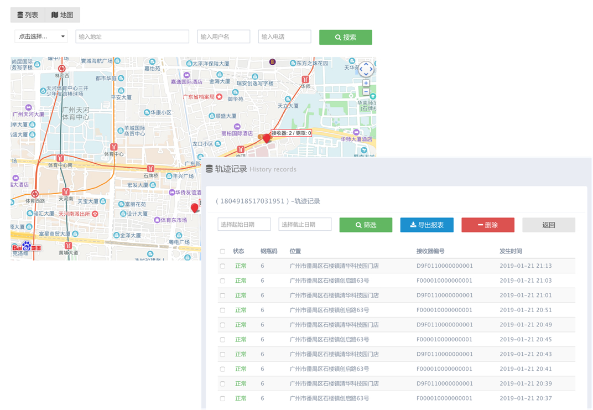Switch to the 地图 map tab

coord(62,15)
